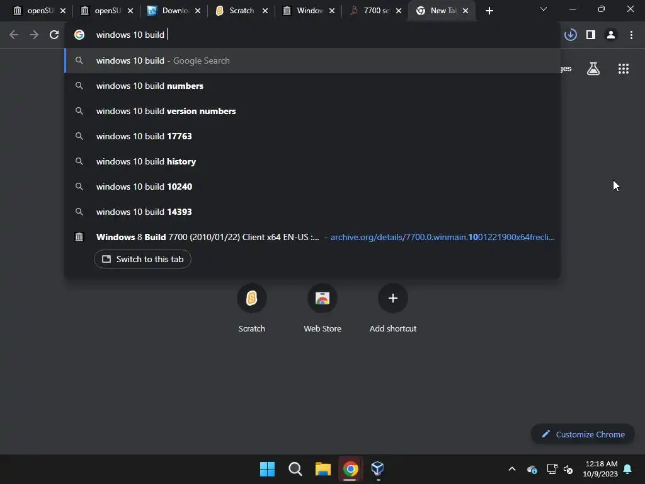Click the Customize Chrome button
Viewport: 645px width, 484px height.
(583, 434)
